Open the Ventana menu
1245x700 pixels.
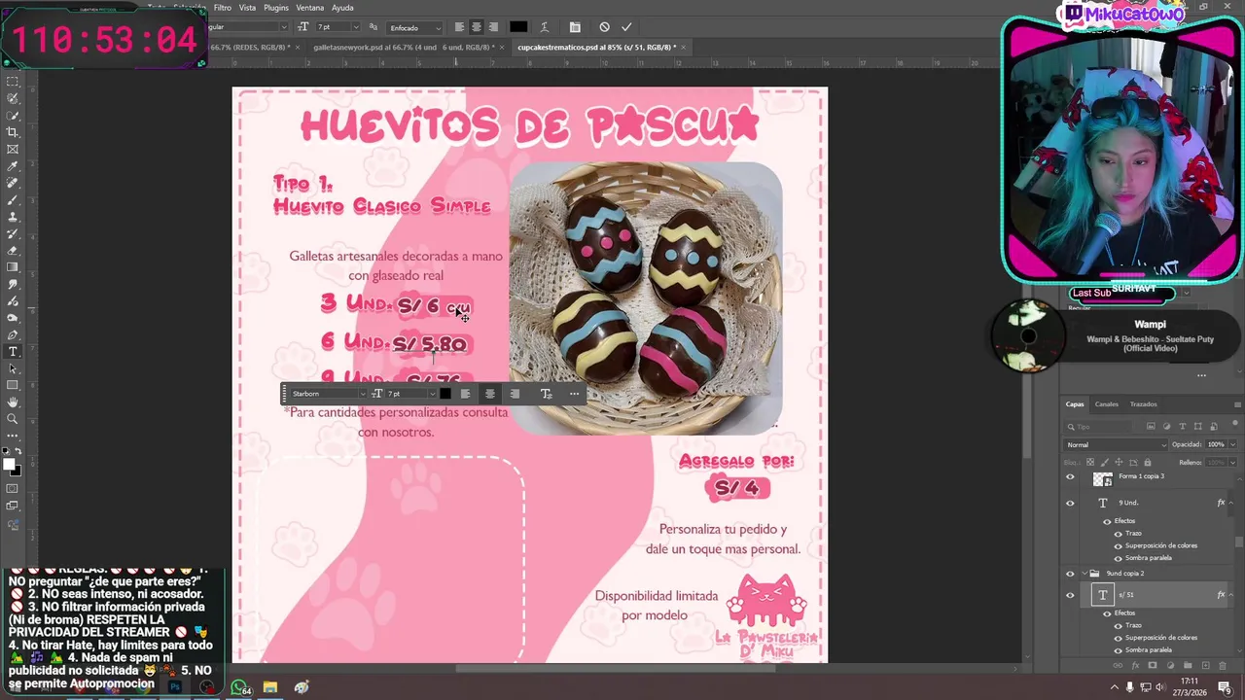click(x=309, y=8)
